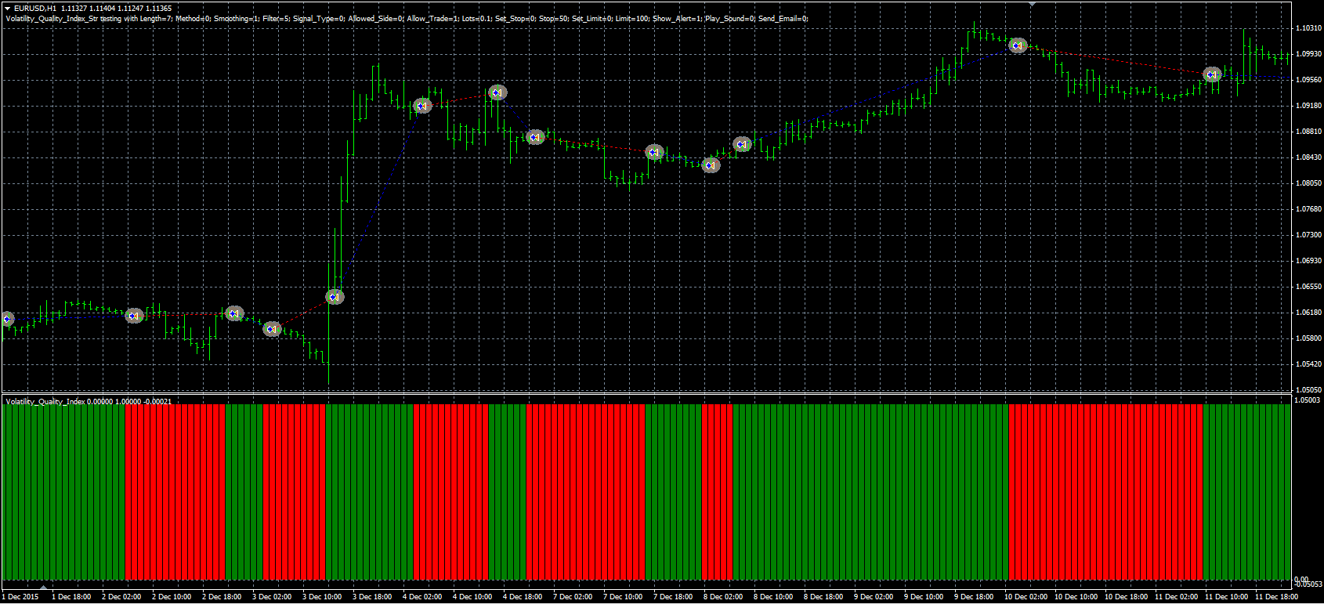Image resolution: width=1324 pixels, height=604 pixels.
Task: Click the 3 Dec 10:00 time label
Action: click(x=322, y=597)
